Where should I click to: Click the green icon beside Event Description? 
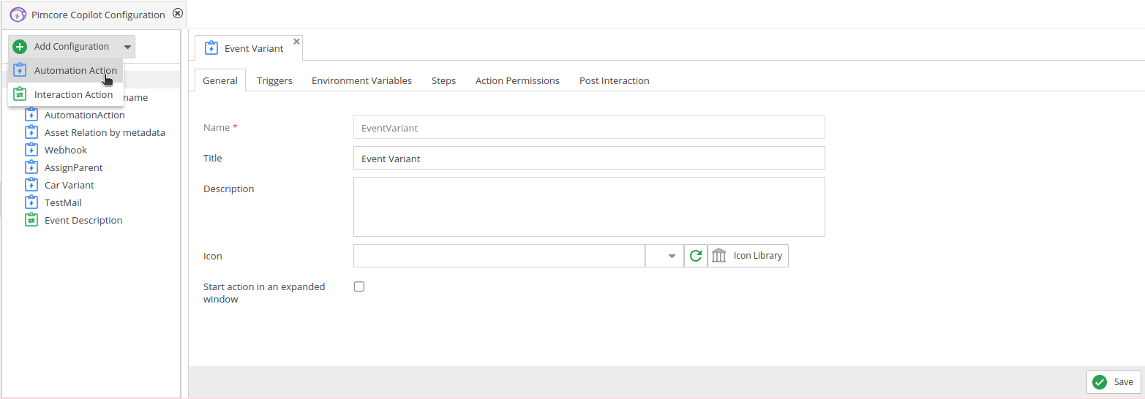click(x=31, y=220)
